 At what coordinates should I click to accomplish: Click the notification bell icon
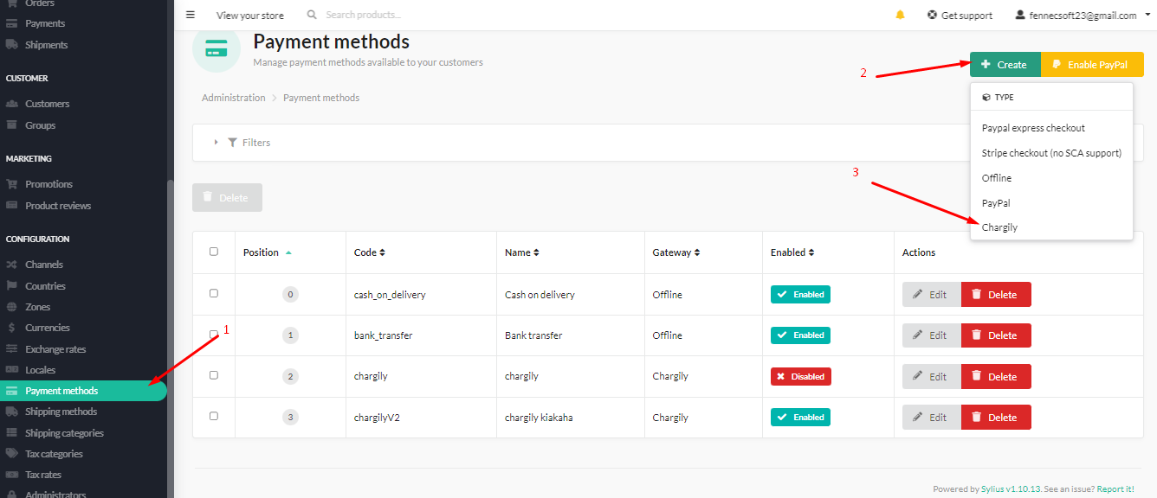pyautogui.click(x=901, y=15)
